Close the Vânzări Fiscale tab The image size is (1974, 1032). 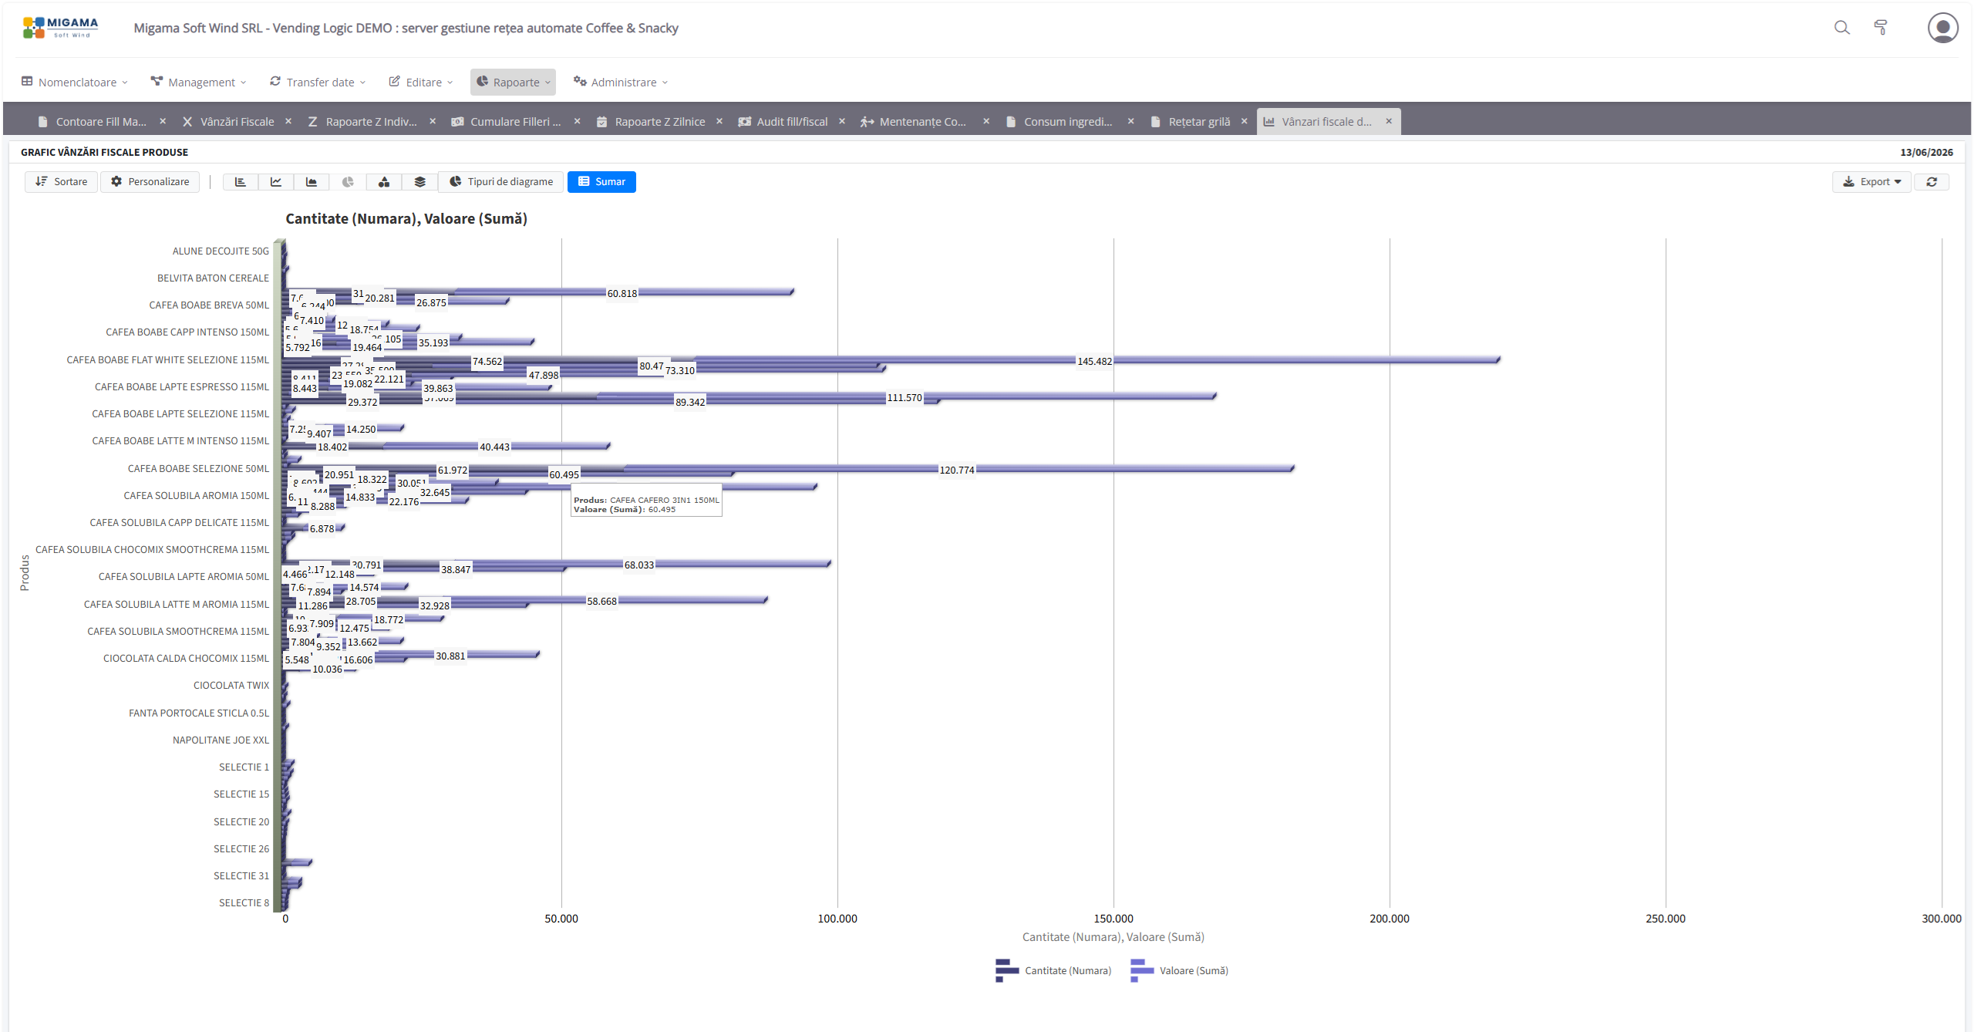pyautogui.click(x=288, y=121)
